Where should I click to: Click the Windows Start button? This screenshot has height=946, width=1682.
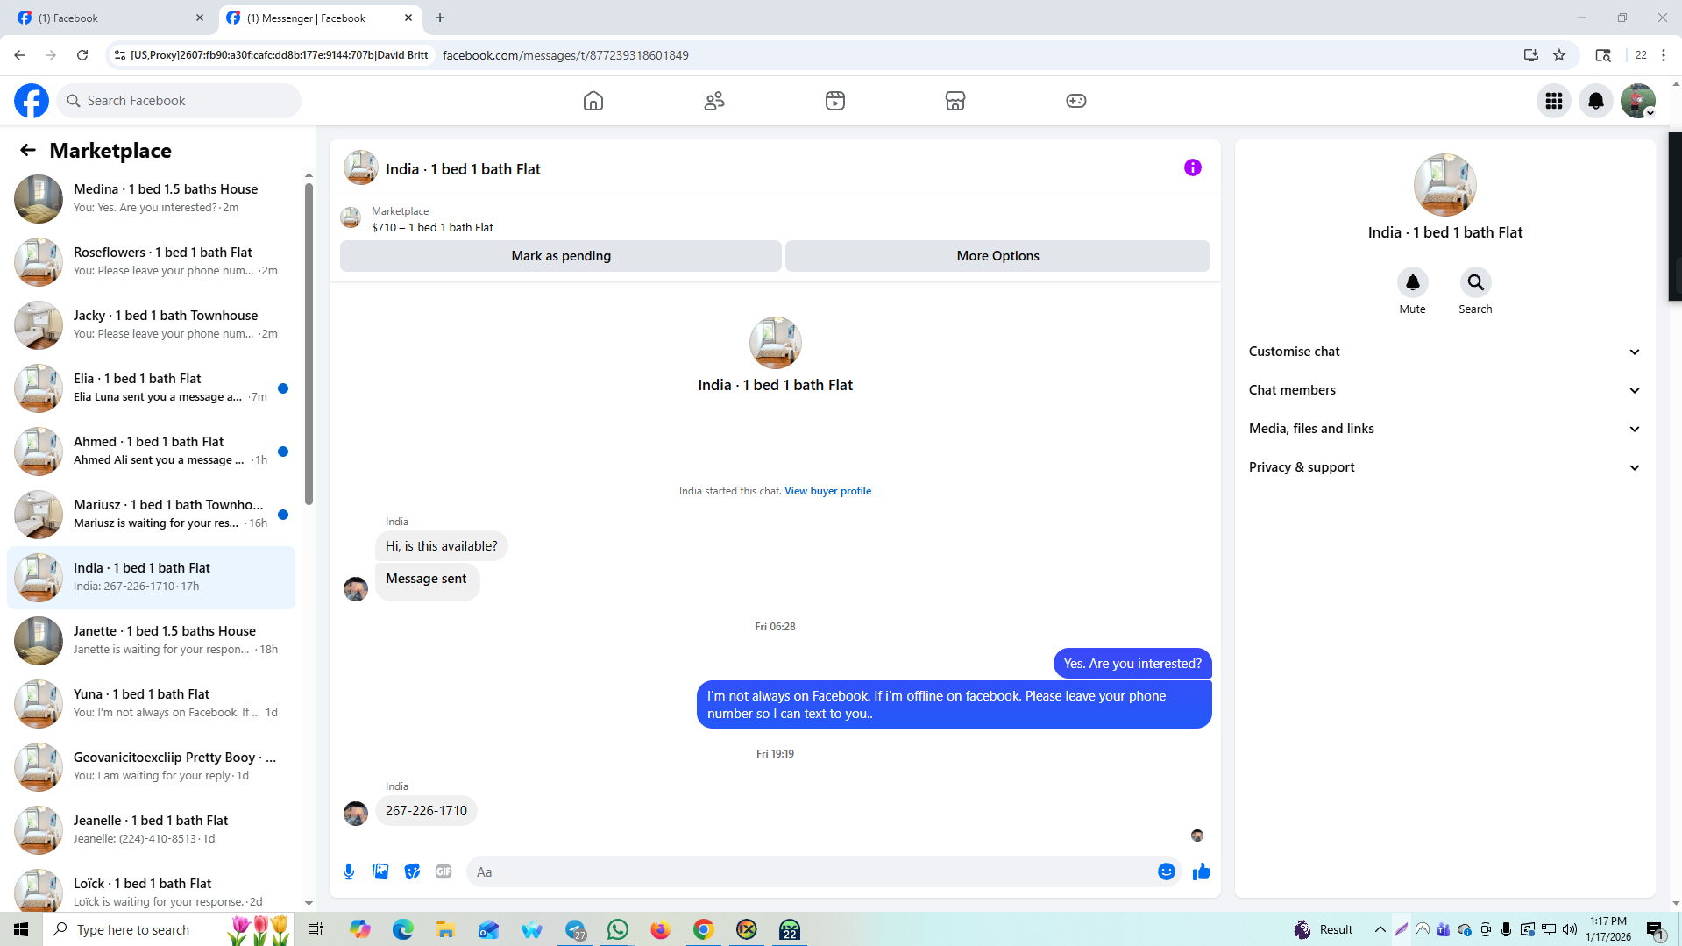(x=21, y=929)
